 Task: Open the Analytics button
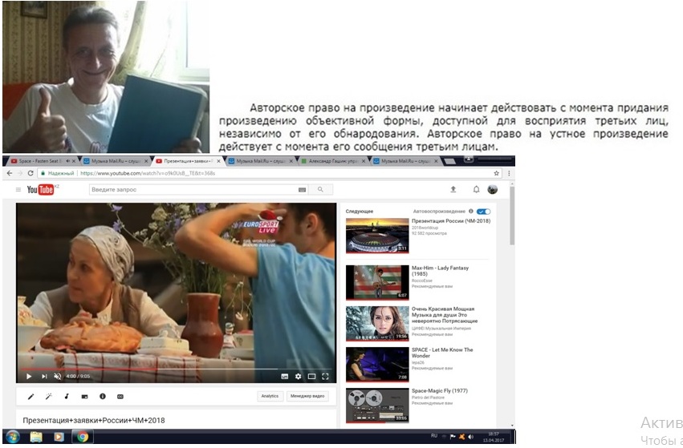click(x=270, y=396)
